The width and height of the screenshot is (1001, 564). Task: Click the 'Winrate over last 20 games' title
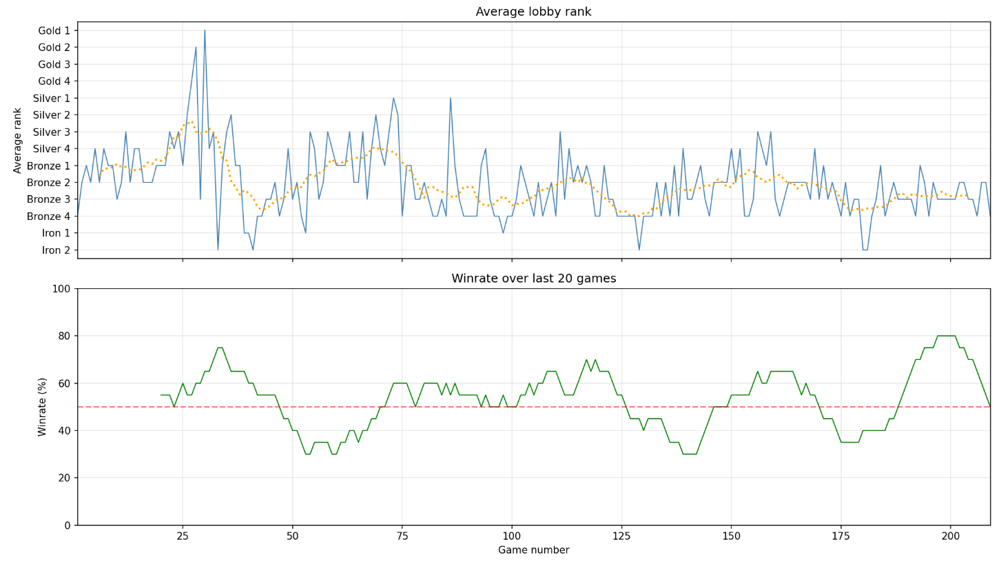[533, 279]
